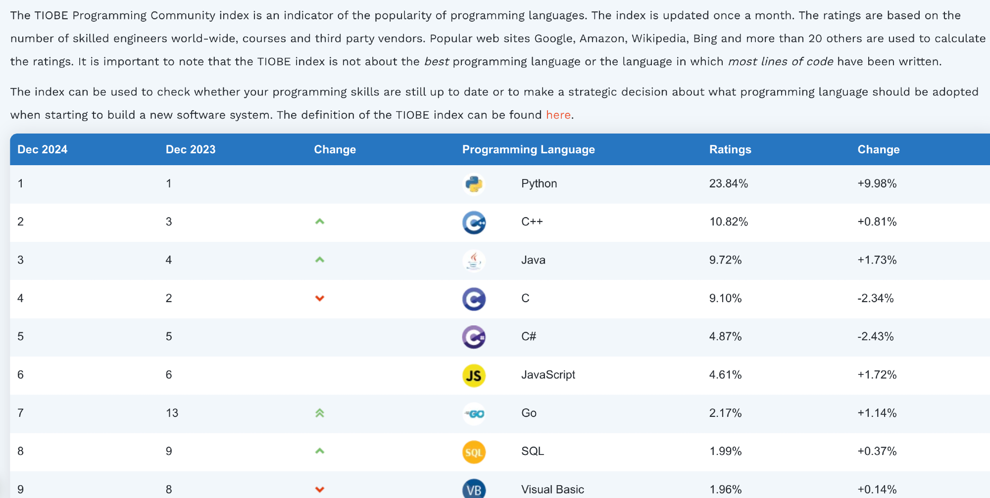Open the TIOBE definition 'here' link
This screenshot has height=498, width=990.
pos(558,115)
